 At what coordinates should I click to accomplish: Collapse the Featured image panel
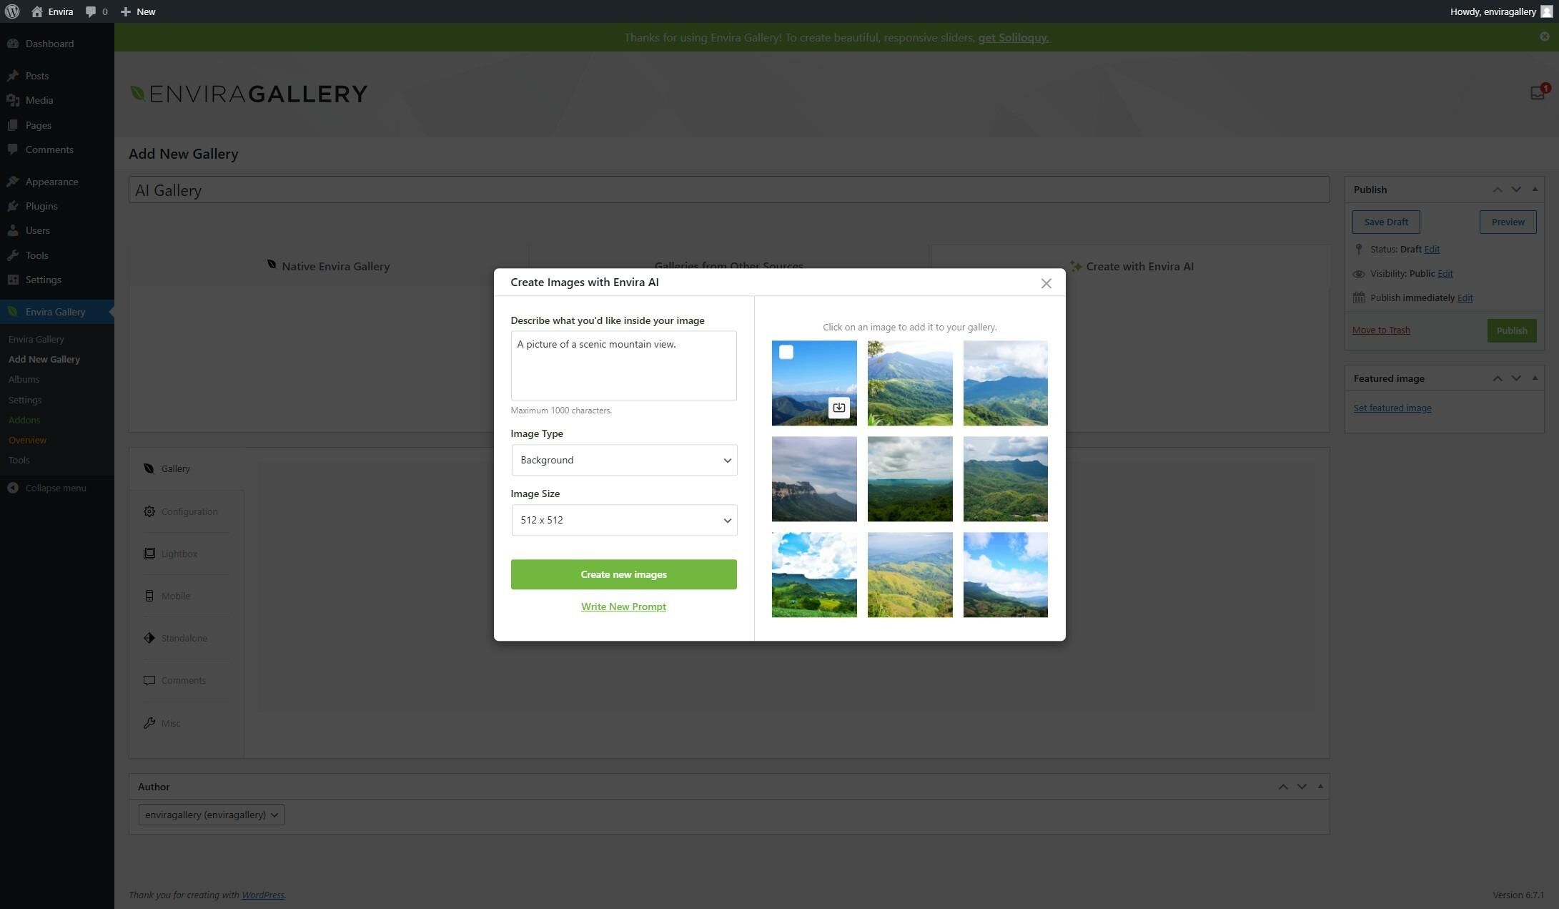(1535, 378)
